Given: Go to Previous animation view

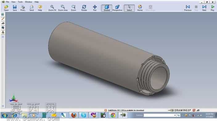Looking at the screenshot, I should (188, 8).
